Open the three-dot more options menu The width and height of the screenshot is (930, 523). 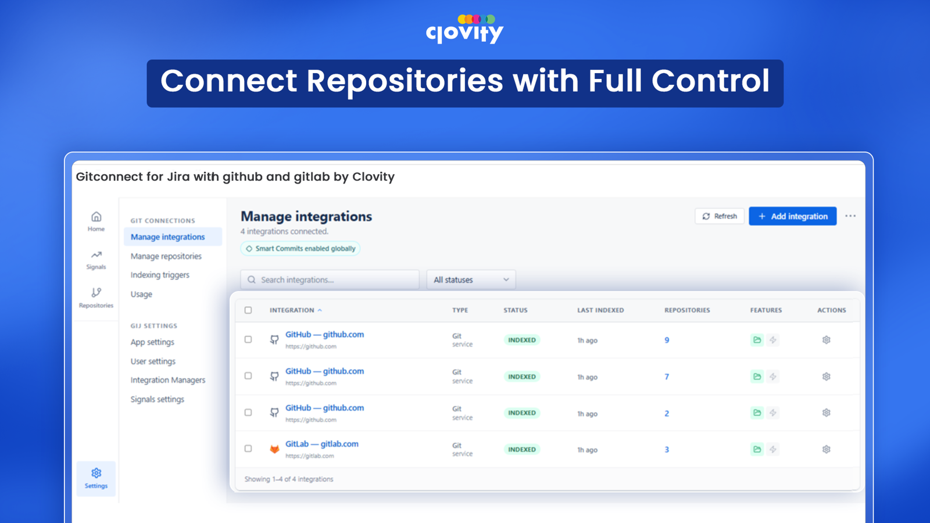click(x=850, y=216)
